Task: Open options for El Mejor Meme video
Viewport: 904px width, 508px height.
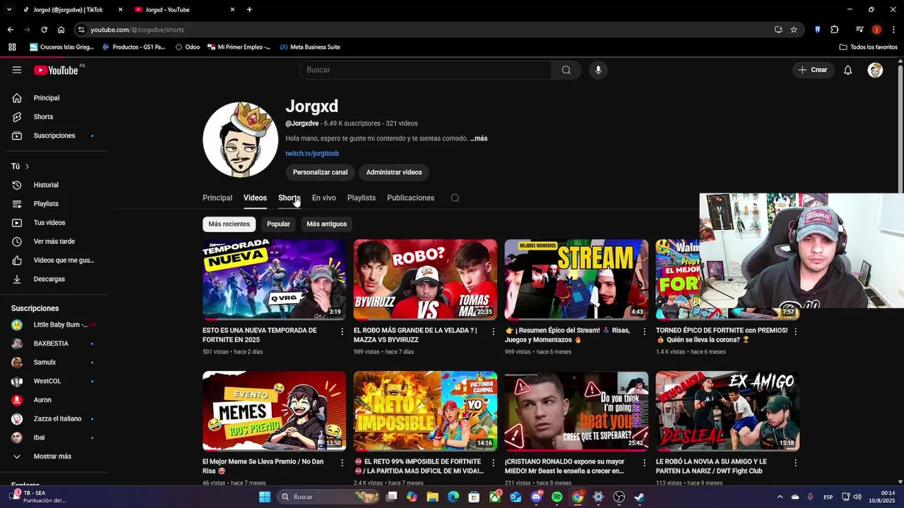Action: (343, 463)
